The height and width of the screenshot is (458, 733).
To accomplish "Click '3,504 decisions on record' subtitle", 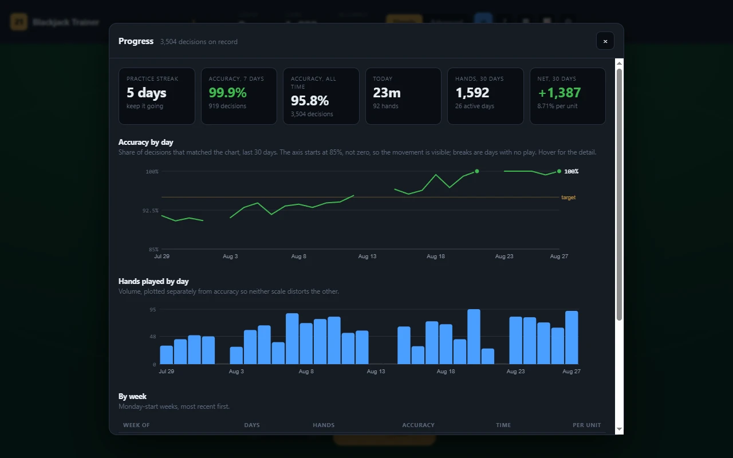I will click(x=199, y=42).
